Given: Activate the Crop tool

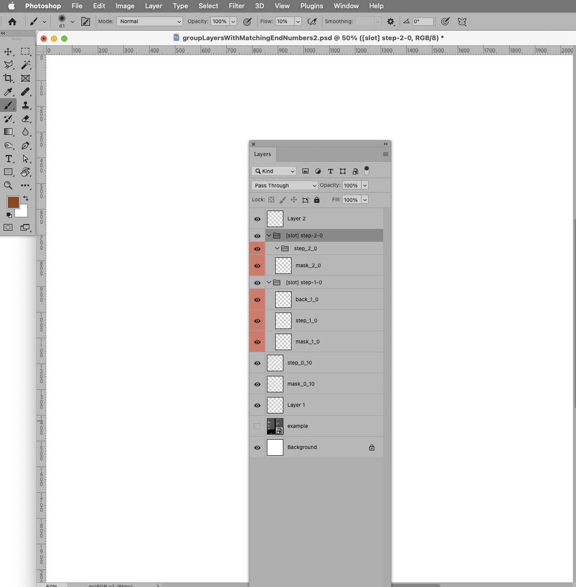Looking at the screenshot, I should (x=8, y=78).
